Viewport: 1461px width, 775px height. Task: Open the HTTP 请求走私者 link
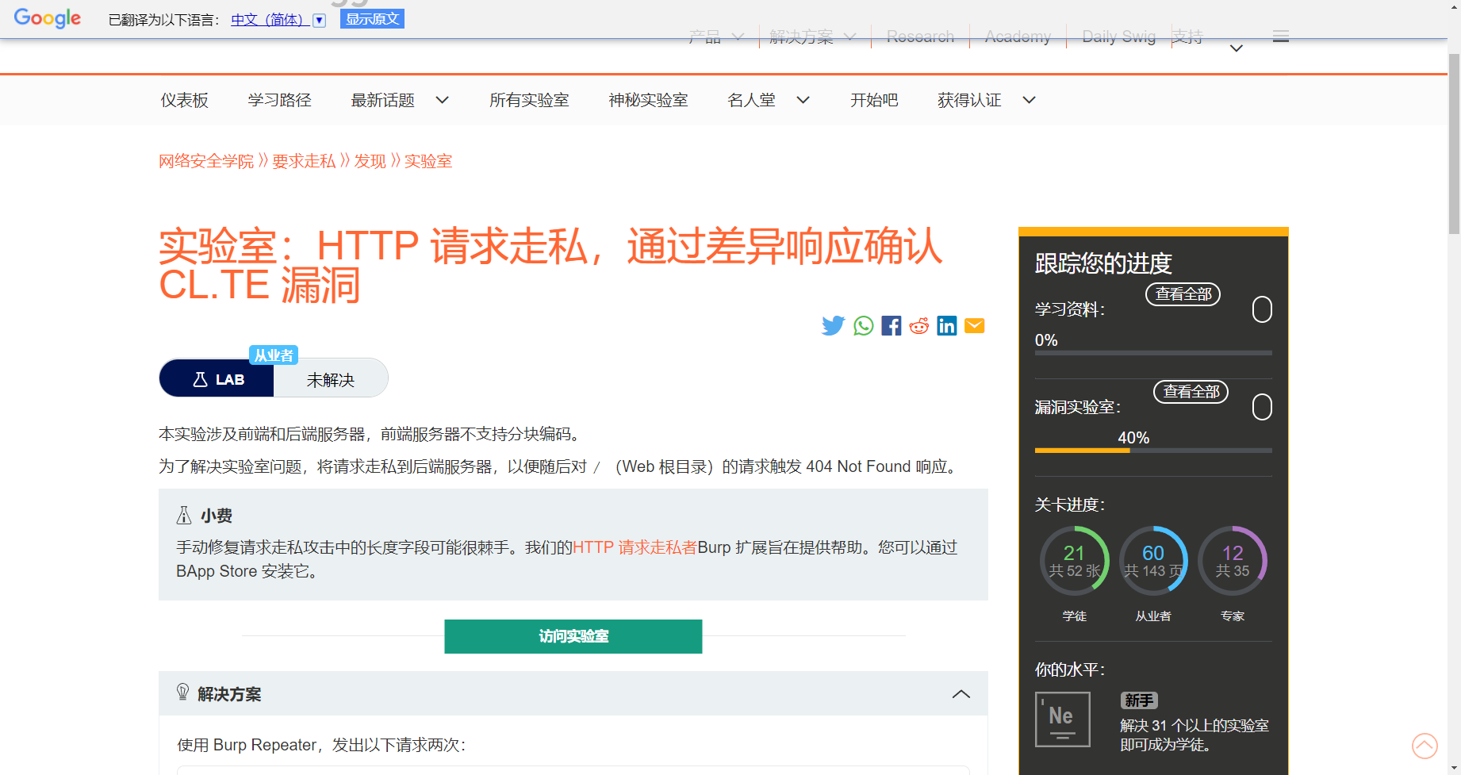633,547
